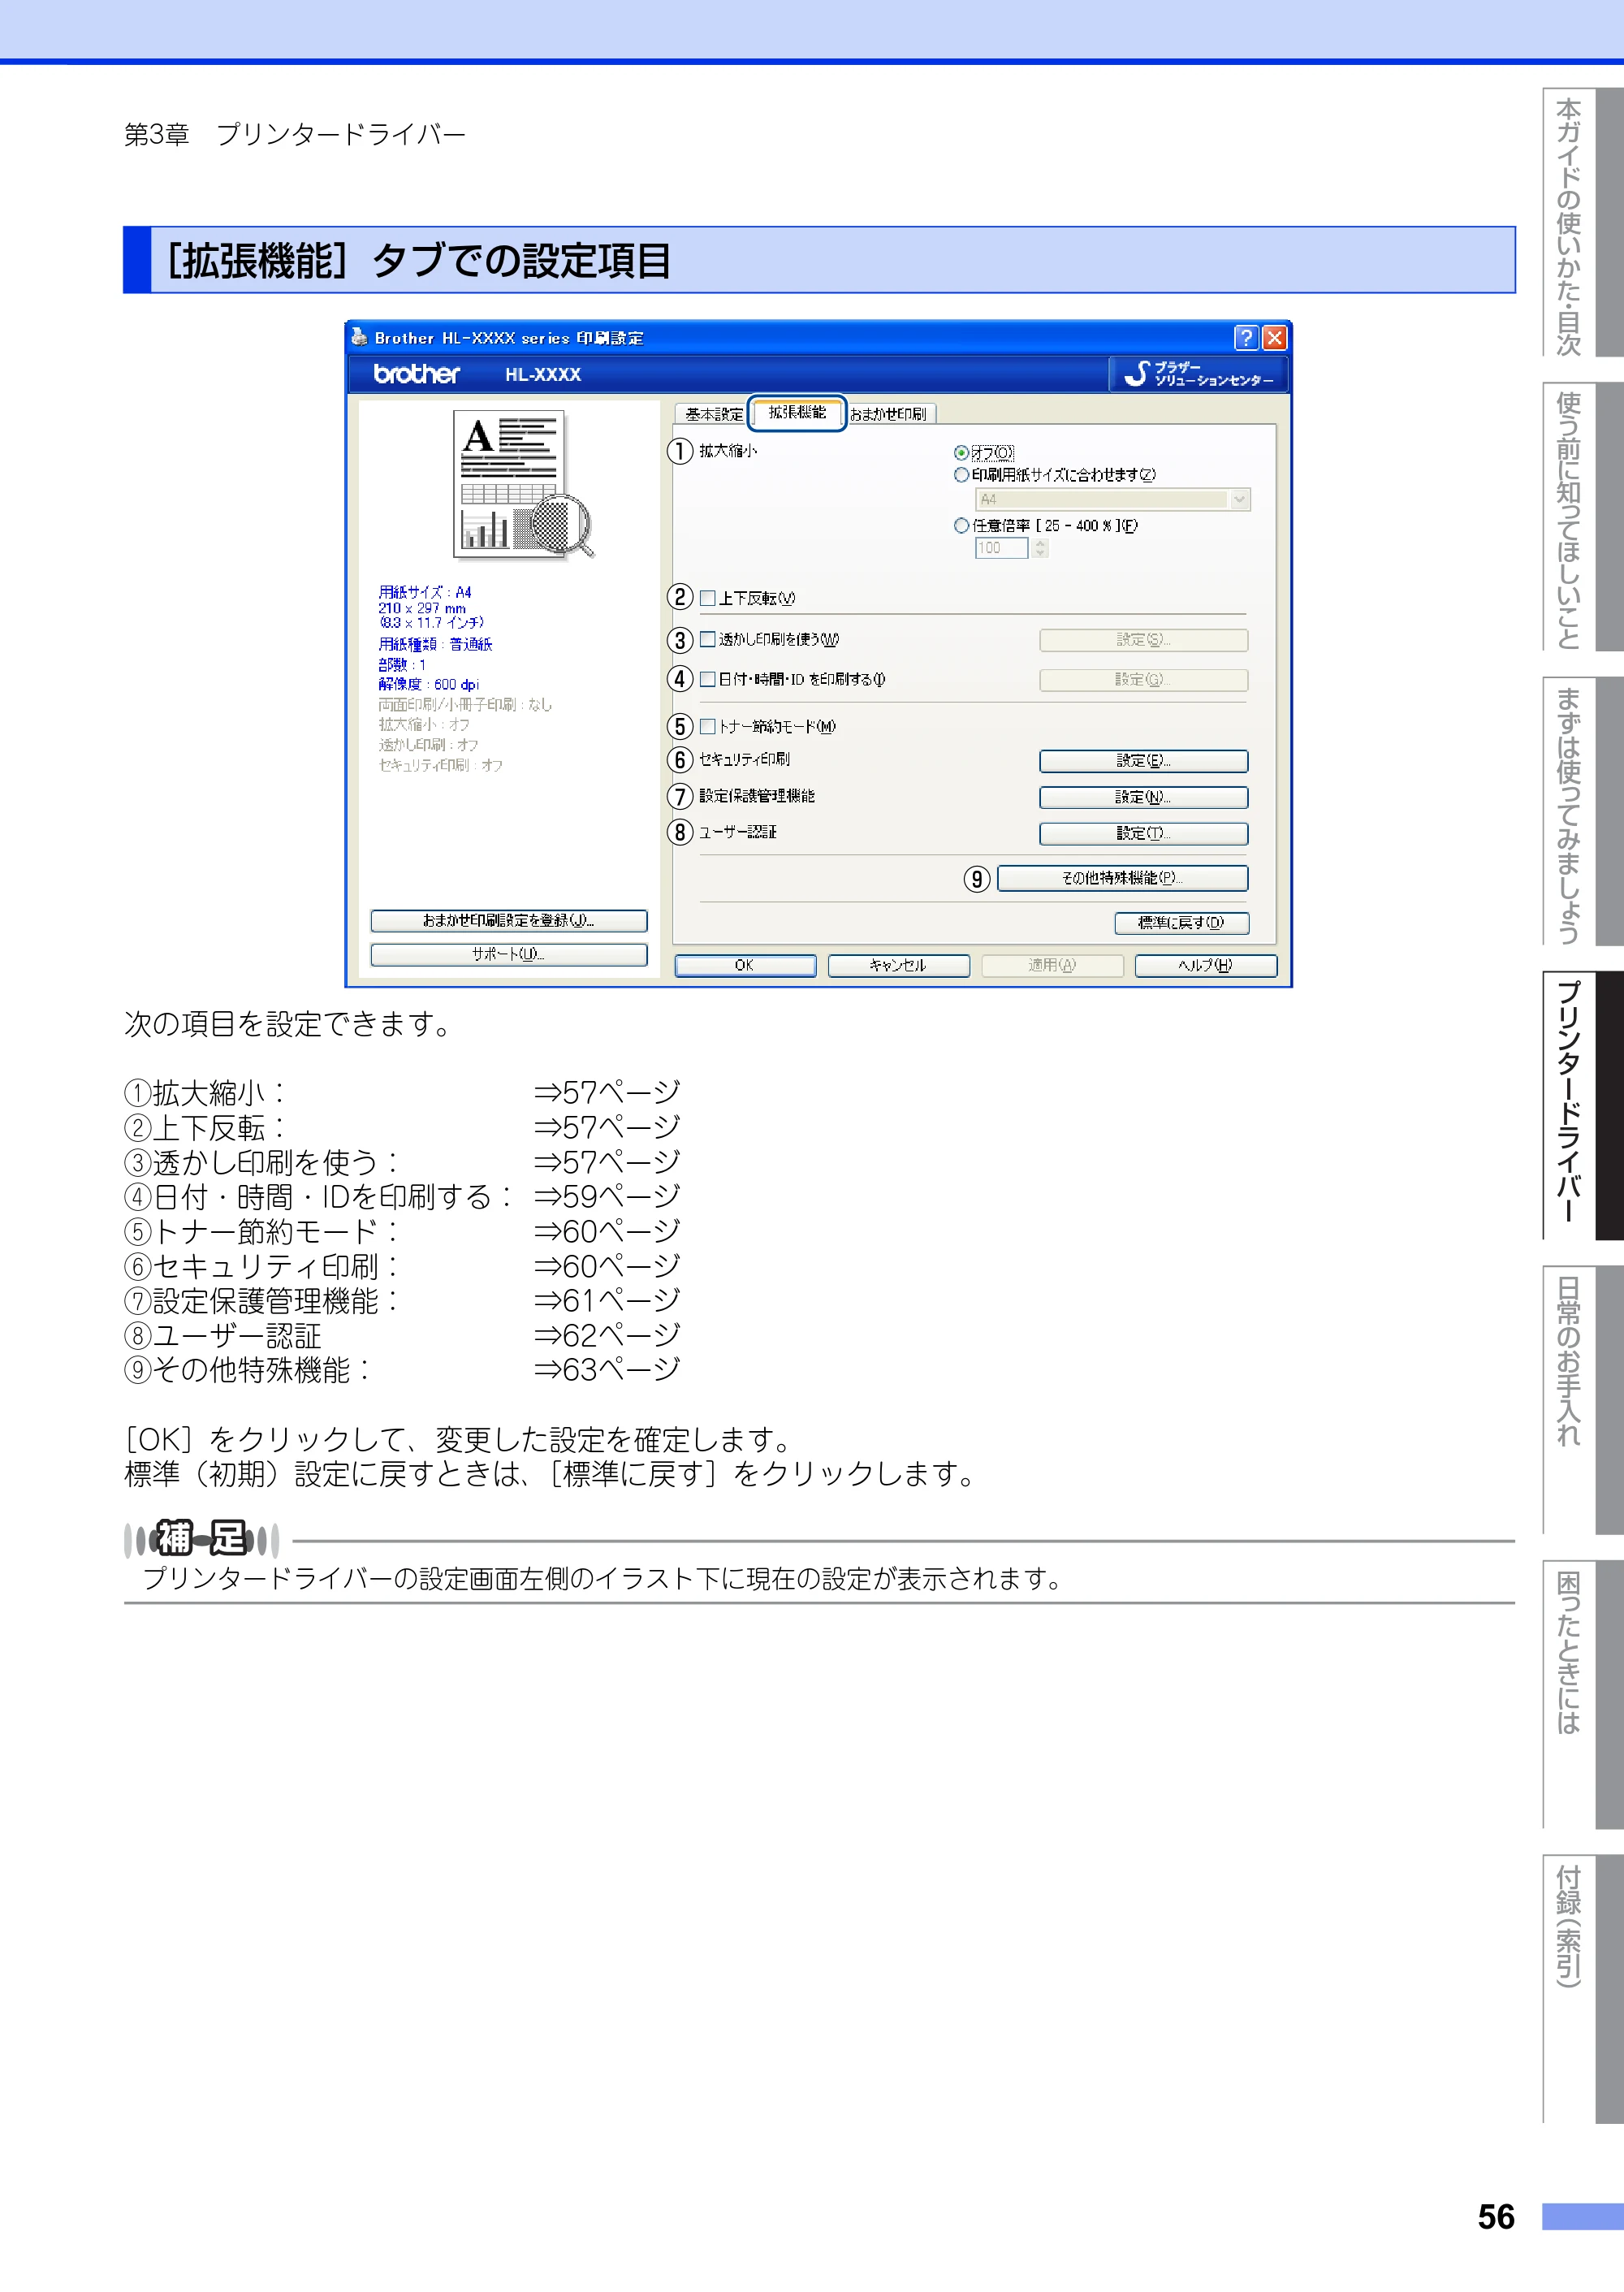Open プリンタードライバー side index tab
Image resolution: width=1624 pixels, height=2292 pixels.
pyautogui.click(x=1582, y=1106)
